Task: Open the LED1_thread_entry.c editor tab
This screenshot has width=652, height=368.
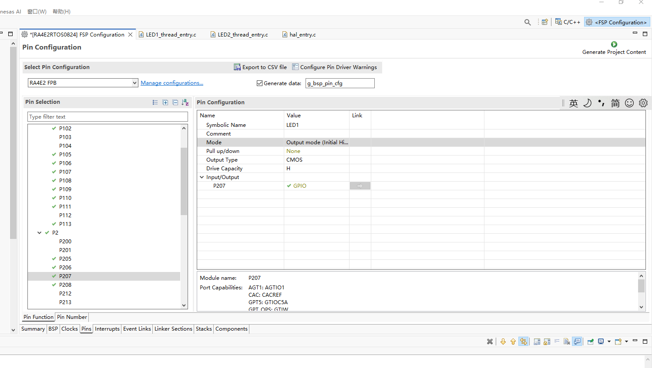Action: pos(171,35)
